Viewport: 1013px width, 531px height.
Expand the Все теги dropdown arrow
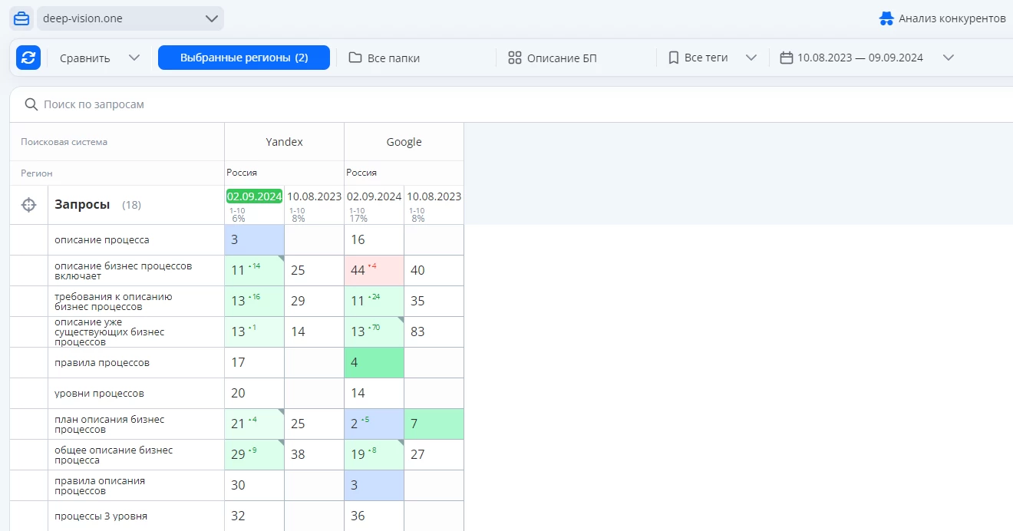[751, 58]
